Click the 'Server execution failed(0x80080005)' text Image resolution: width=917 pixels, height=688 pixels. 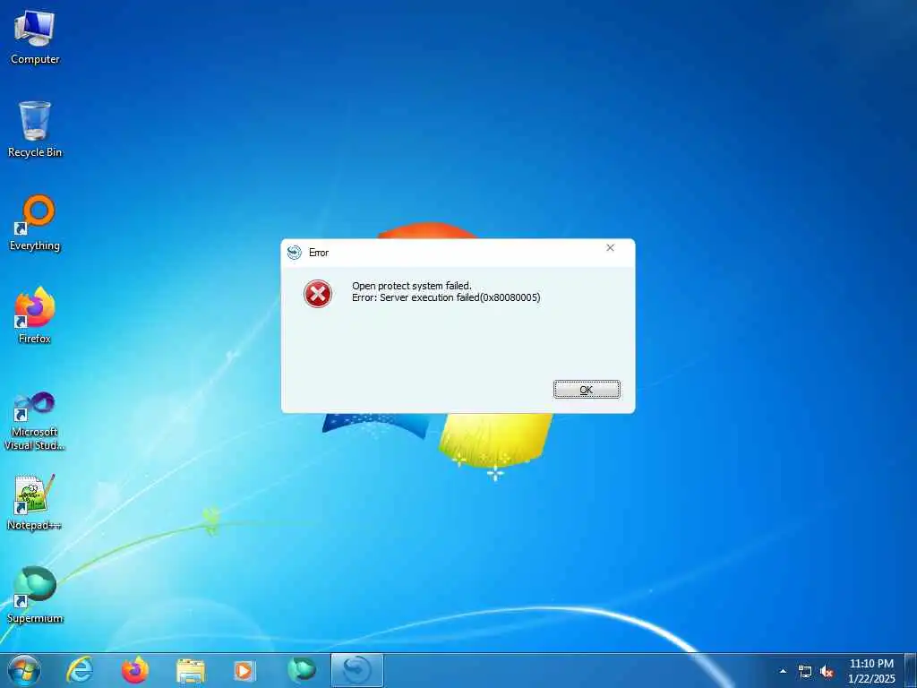pyautogui.click(x=459, y=297)
